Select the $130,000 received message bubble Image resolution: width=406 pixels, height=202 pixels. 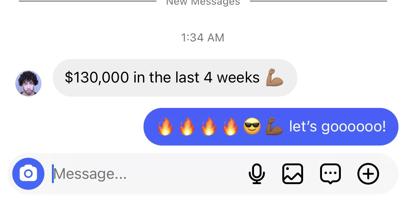point(175,77)
